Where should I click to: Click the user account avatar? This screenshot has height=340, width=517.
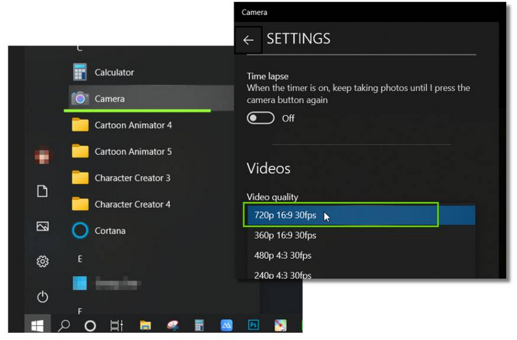pos(42,155)
